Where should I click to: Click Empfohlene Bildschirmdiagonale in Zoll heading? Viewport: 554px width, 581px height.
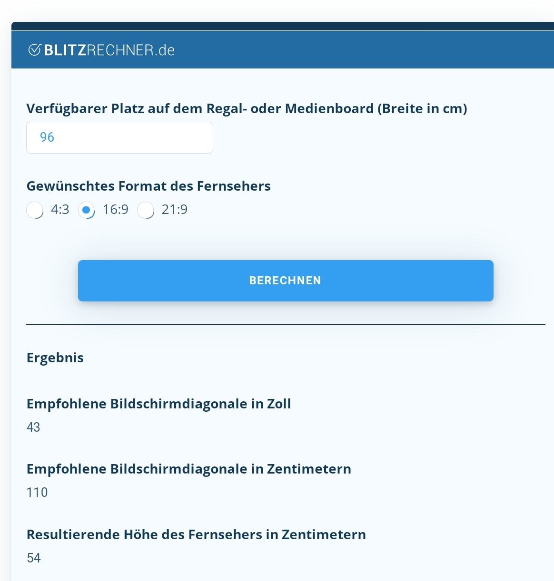pos(159,404)
